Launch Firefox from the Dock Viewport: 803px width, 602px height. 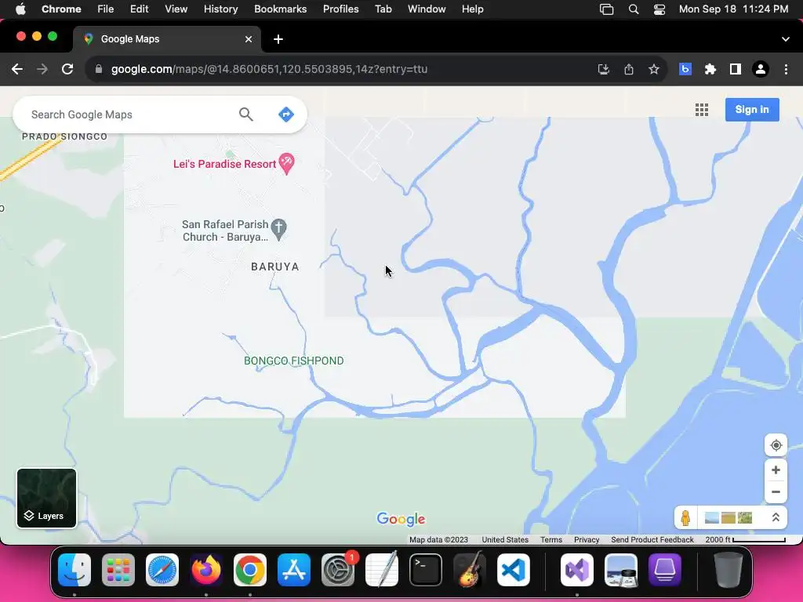tap(206, 570)
